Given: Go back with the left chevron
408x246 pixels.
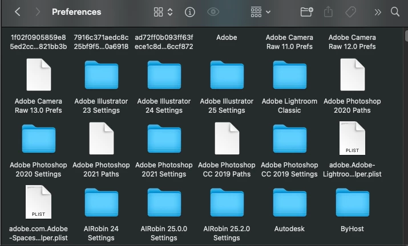Looking at the screenshot, I should (x=18, y=12).
